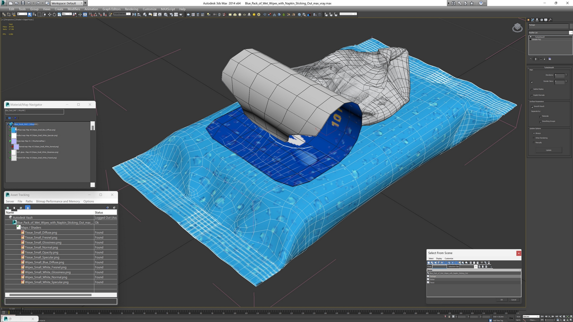Image resolution: width=573 pixels, height=322 pixels.
Task: Open Bitmap Performance and Memory menu
Action: [x=58, y=201]
